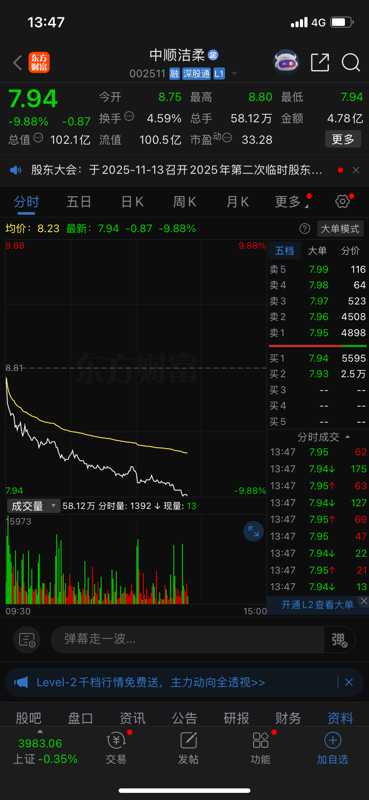The height and width of the screenshot is (800, 369).
Task: Switch to the 分时 chart tab
Action: click(26, 202)
